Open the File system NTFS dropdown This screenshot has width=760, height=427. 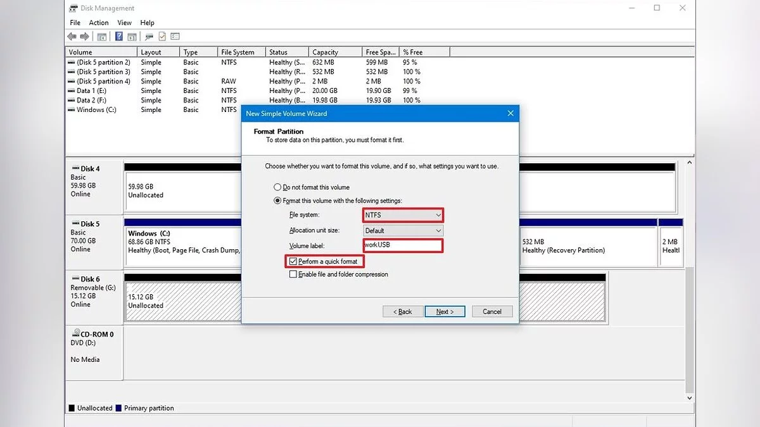coord(403,215)
